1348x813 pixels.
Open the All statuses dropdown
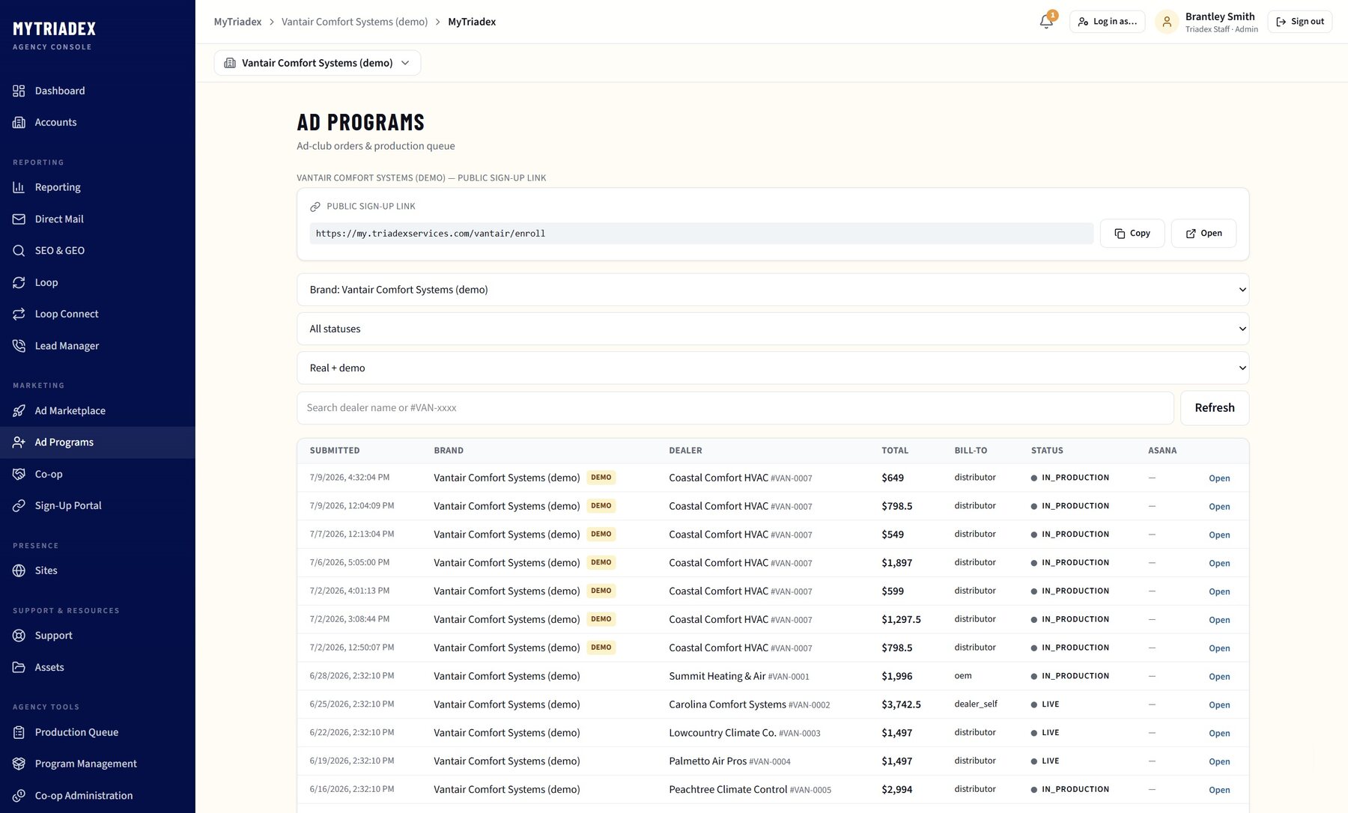[x=773, y=329]
